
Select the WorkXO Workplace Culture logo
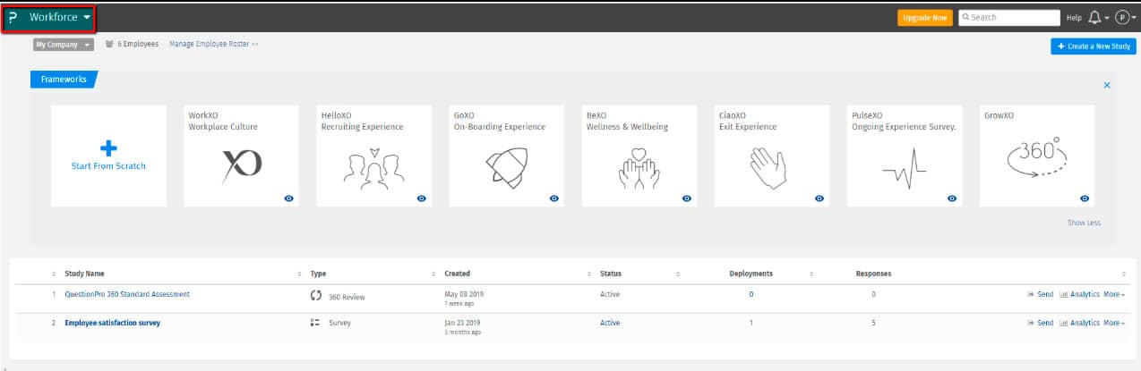point(242,166)
